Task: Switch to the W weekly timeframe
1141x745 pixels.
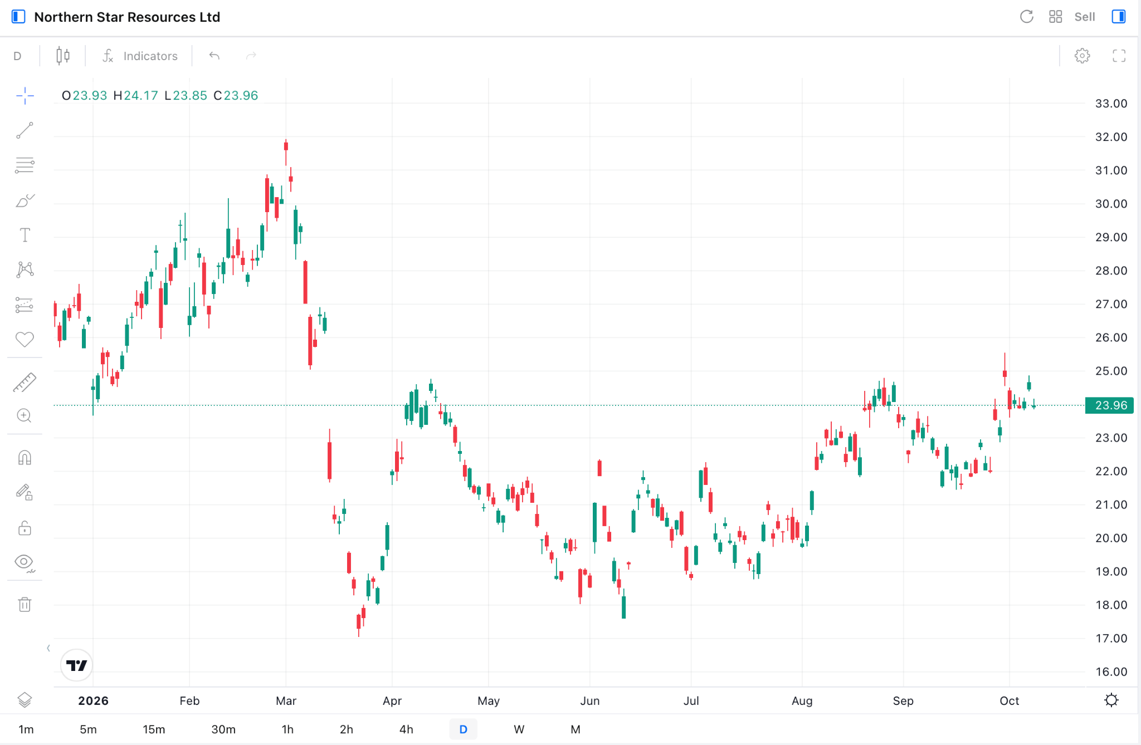Action: coord(519,729)
